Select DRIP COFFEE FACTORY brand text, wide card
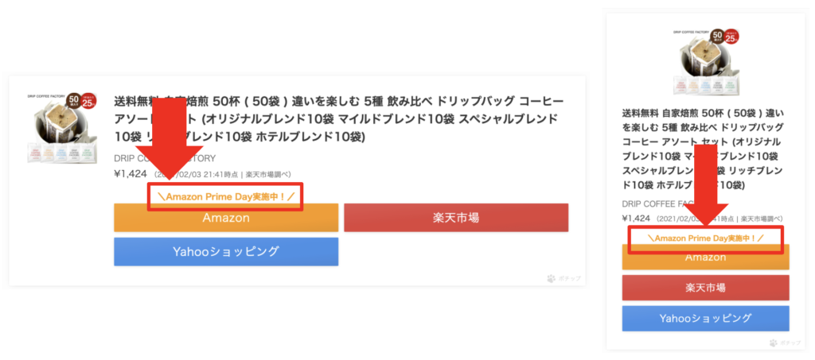 coord(164,158)
